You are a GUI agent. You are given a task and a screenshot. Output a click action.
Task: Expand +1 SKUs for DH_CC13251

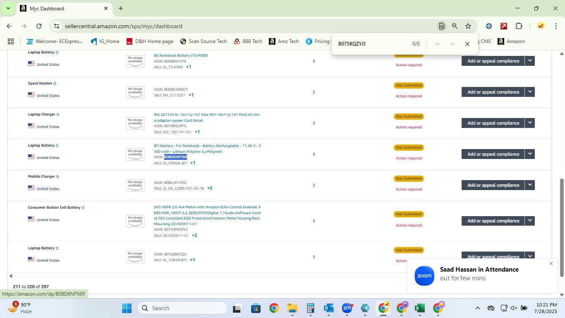click(x=191, y=95)
